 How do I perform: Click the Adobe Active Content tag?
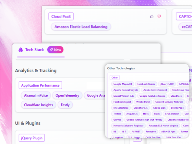tap(155, 90)
